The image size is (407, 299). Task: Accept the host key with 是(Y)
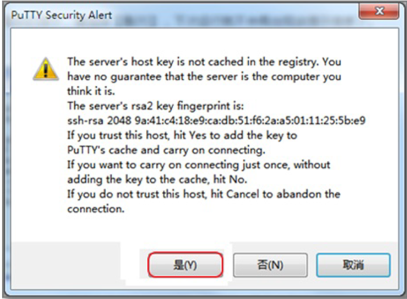pos(185,265)
